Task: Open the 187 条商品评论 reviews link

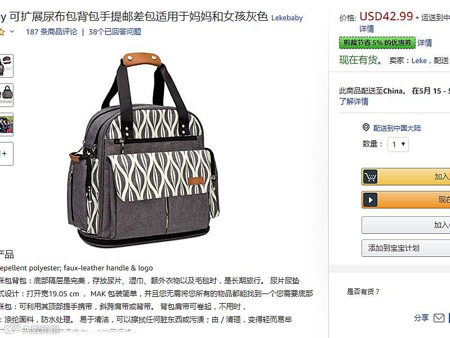Action: point(51,32)
